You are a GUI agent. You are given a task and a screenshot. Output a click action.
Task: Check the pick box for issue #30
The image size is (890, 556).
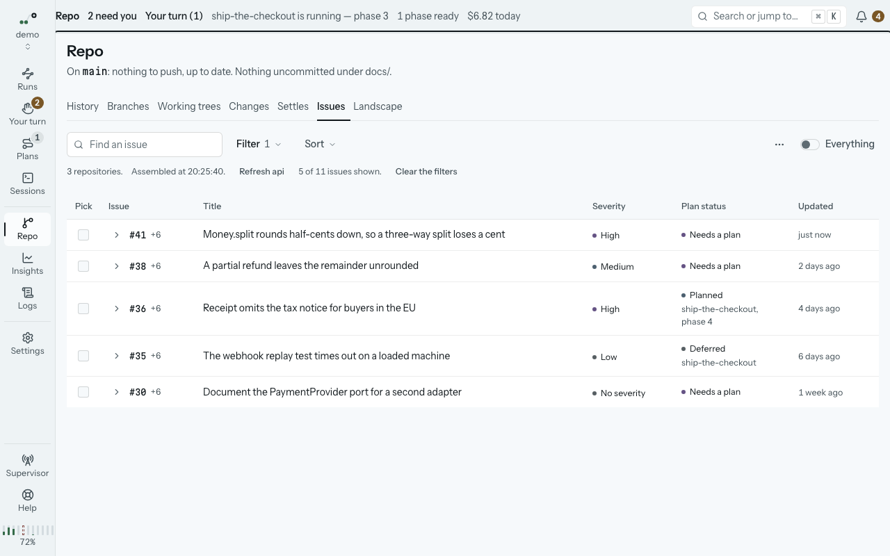click(83, 392)
